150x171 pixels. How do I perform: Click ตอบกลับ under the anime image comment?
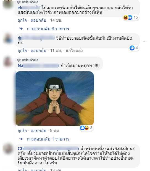pos(38,131)
